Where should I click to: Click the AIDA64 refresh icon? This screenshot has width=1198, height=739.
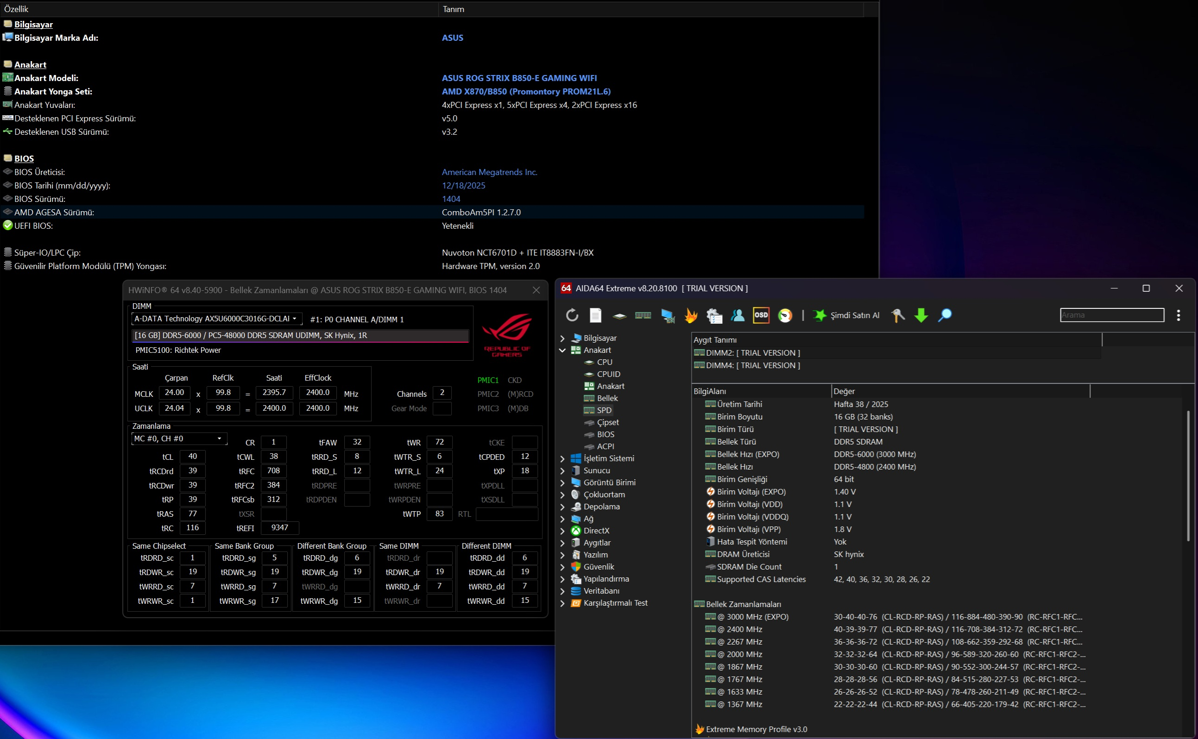point(572,315)
